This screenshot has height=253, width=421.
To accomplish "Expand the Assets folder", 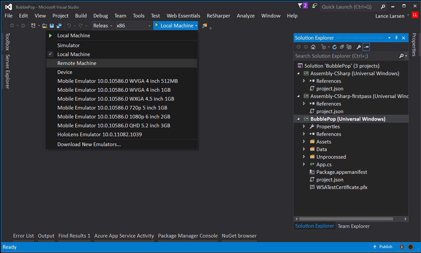I will (304, 141).
